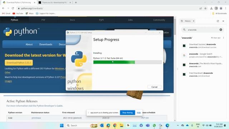Select the Community top navigation item
229x129 pixels.
point(159,20)
